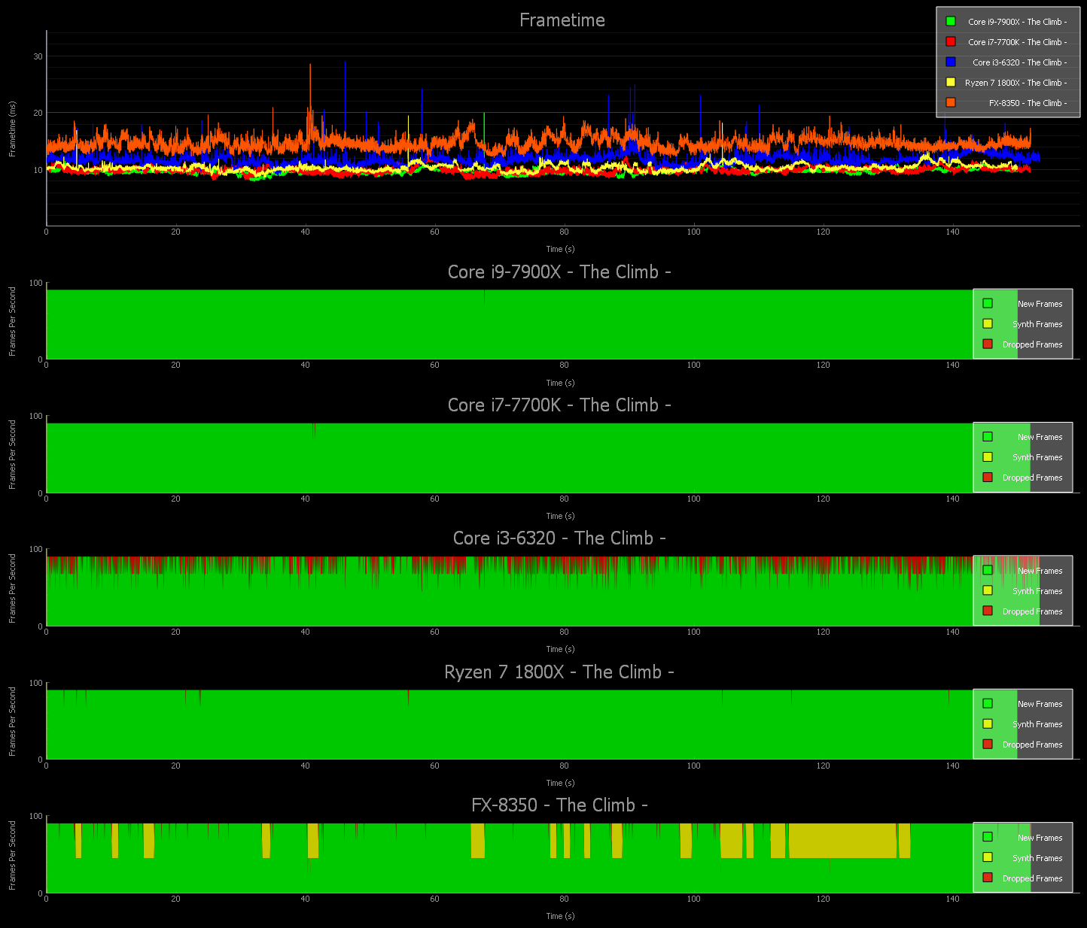The image size is (1087, 928).
Task: Select New Frames label in Ryzen 7 1800X legend
Action: [x=1040, y=704]
